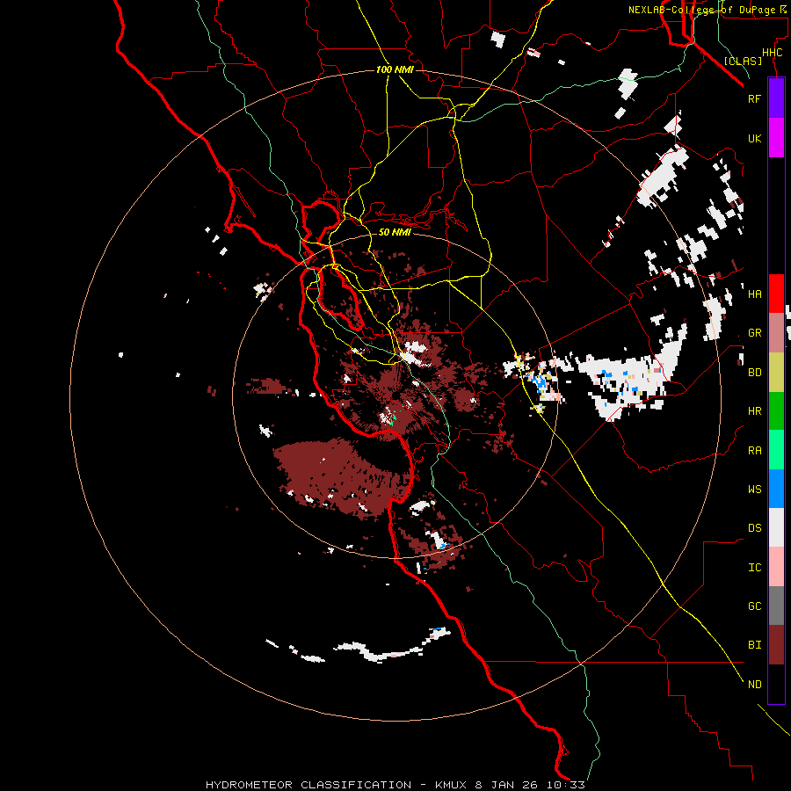Click the IC legend label

[754, 568]
